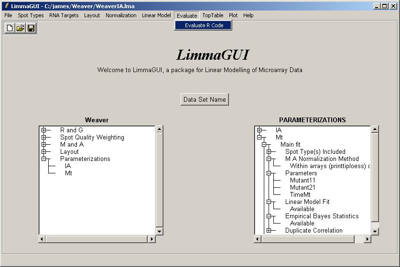Open the TopTable menu
Viewport: 400px width, 267px height.
[213, 15]
